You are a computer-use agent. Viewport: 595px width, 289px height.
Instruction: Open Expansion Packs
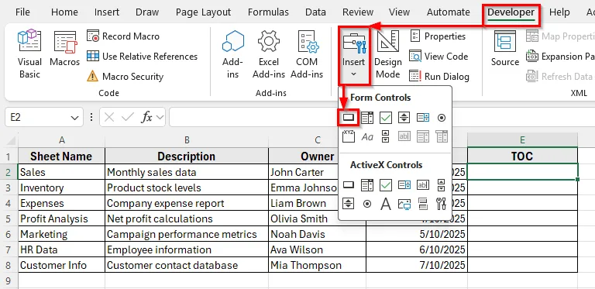(560, 56)
